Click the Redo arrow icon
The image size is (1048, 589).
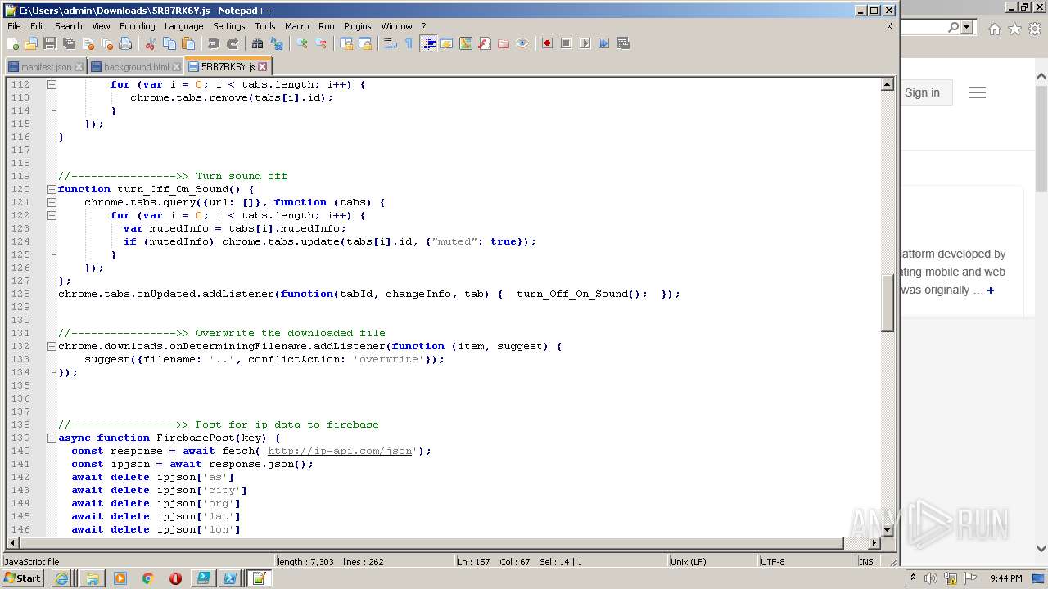pyautogui.click(x=233, y=43)
